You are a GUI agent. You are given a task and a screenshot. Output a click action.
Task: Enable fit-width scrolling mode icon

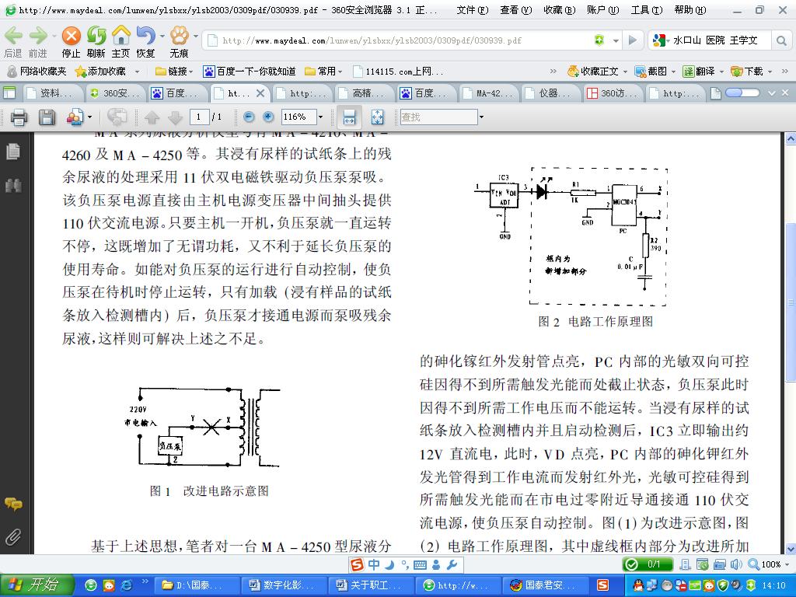coord(349,117)
